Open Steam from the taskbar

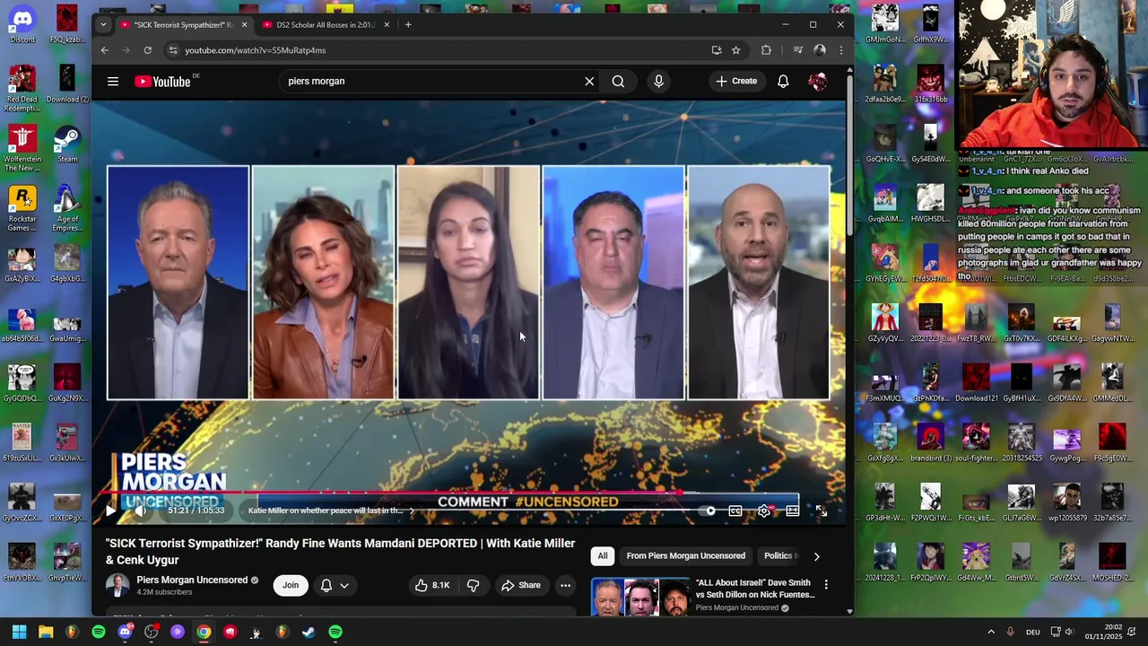click(x=309, y=632)
